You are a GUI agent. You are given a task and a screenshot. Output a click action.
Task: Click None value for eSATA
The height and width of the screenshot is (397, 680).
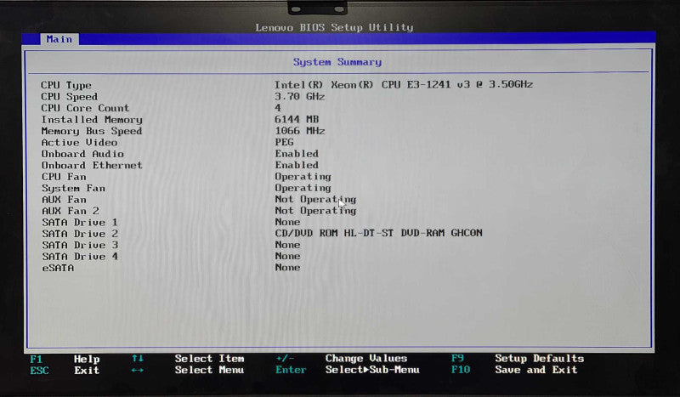[287, 267]
